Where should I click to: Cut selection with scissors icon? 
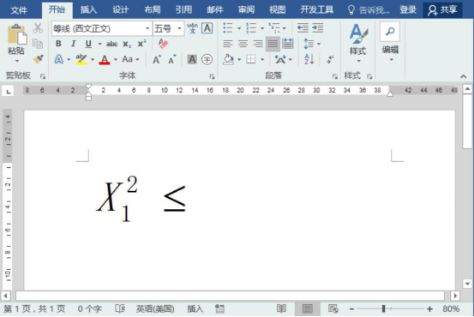click(x=38, y=28)
